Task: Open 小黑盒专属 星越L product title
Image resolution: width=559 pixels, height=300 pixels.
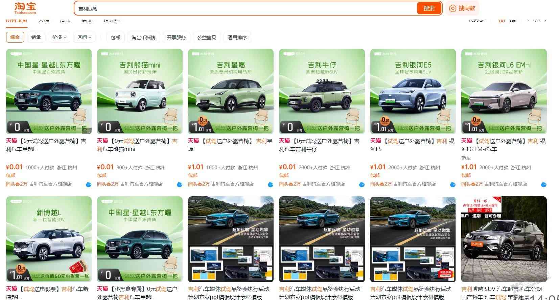Action: [137, 293]
